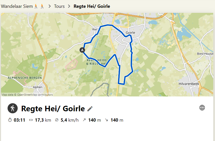Click the chevron after Wandelaar Siem

[x=49, y=6]
